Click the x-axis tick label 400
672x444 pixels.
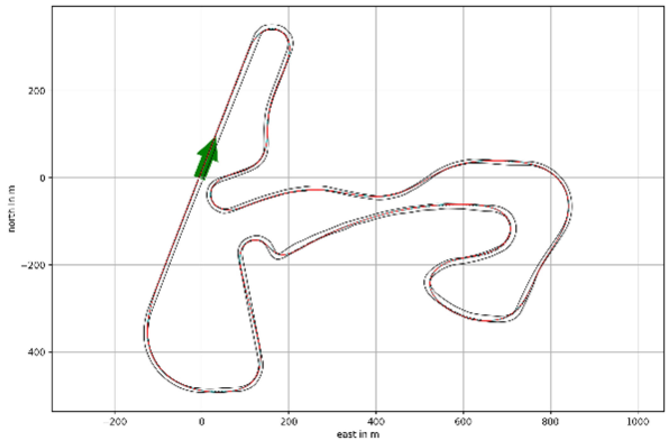[x=376, y=422]
